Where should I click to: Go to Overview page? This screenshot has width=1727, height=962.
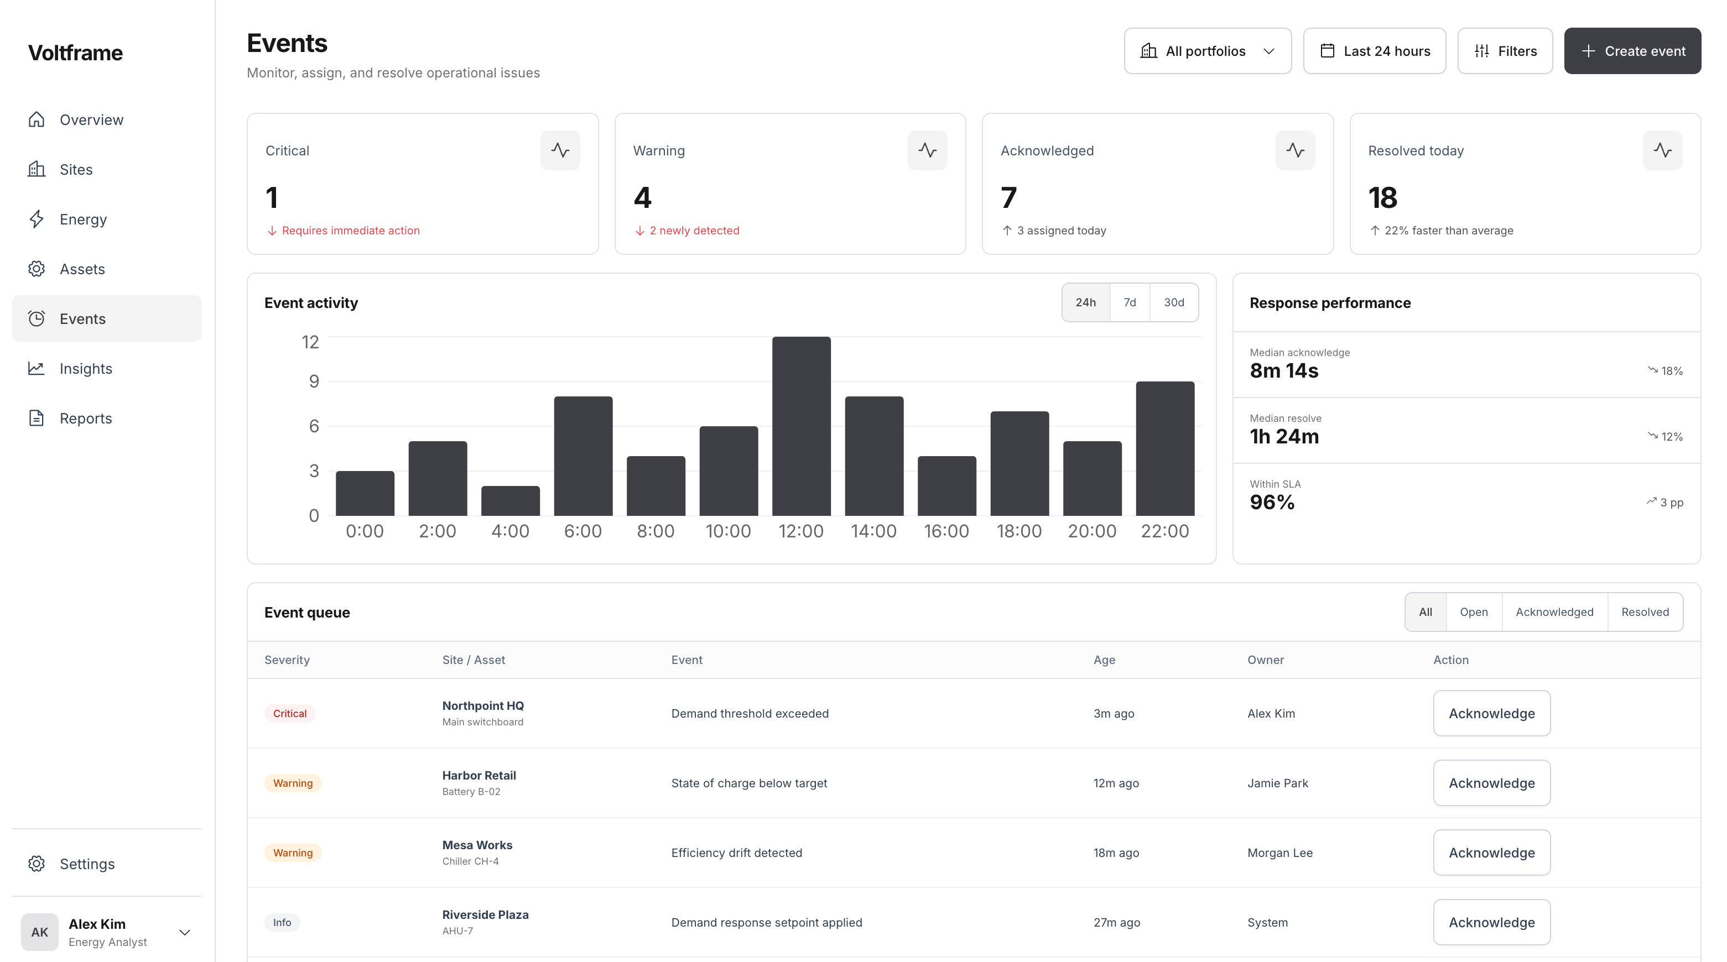107,119
